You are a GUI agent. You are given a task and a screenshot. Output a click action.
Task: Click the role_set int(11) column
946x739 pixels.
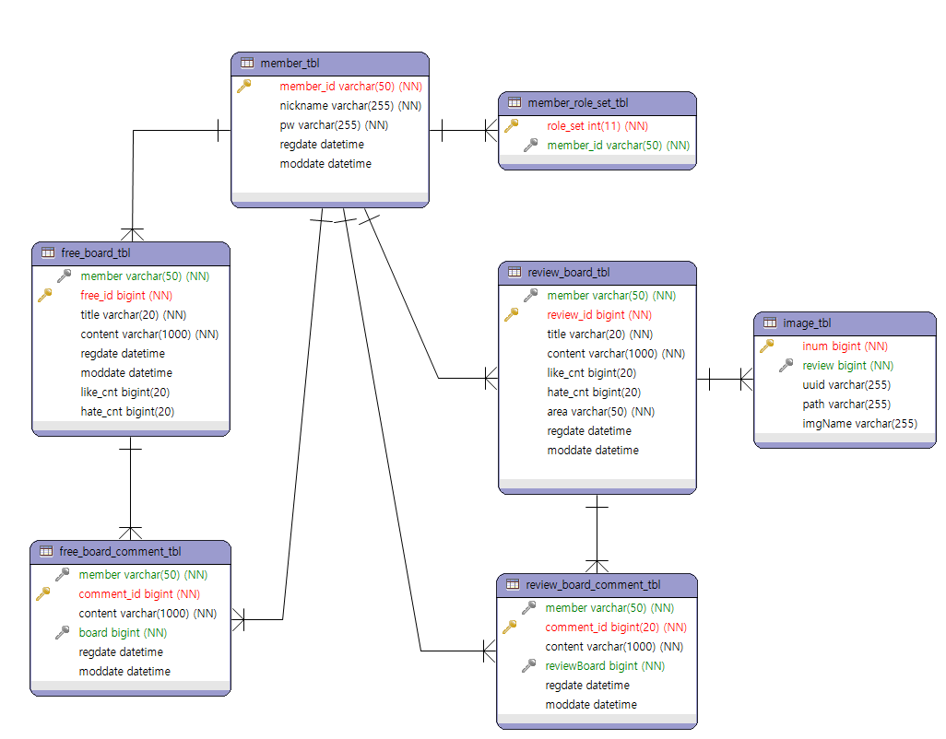point(597,125)
